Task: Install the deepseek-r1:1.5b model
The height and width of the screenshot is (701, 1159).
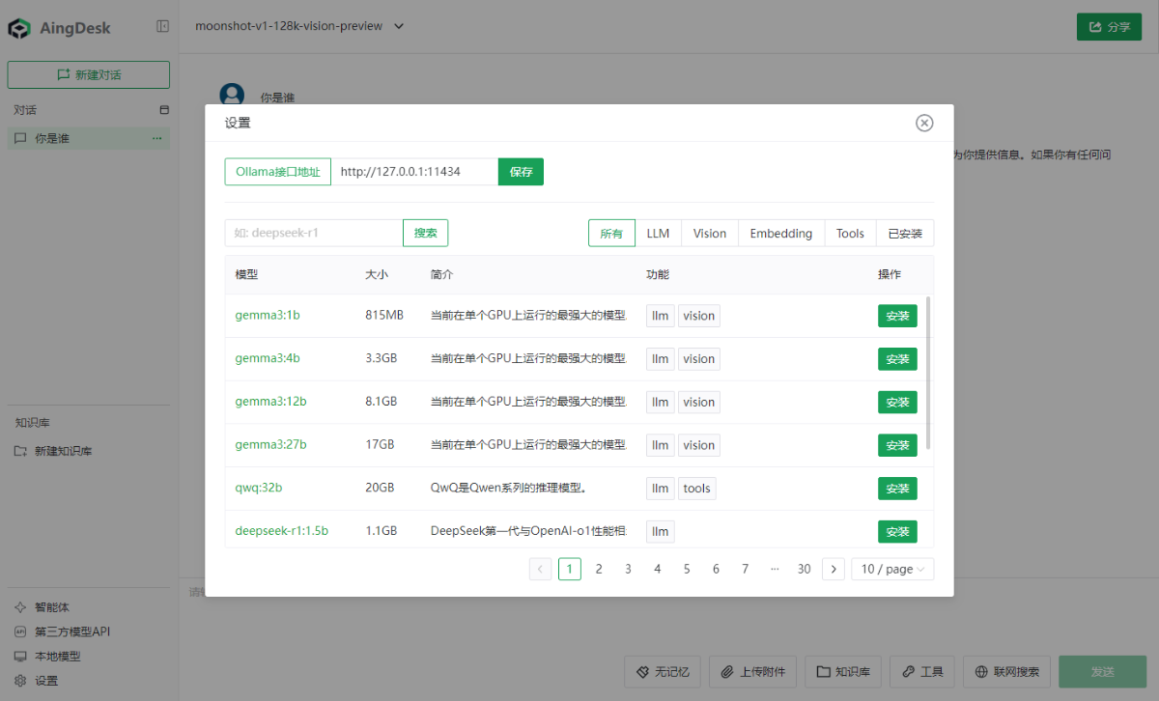Action: pyautogui.click(x=897, y=531)
